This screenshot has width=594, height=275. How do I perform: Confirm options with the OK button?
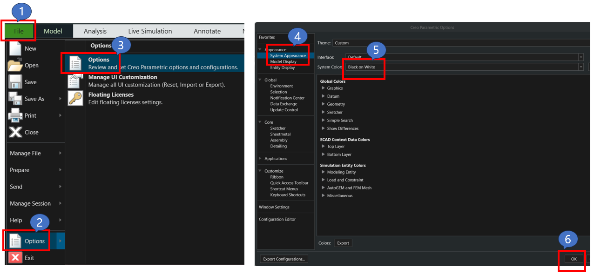574,259
